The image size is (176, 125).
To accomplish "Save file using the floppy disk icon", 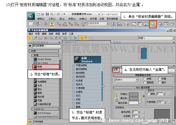I will coord(47,14).
